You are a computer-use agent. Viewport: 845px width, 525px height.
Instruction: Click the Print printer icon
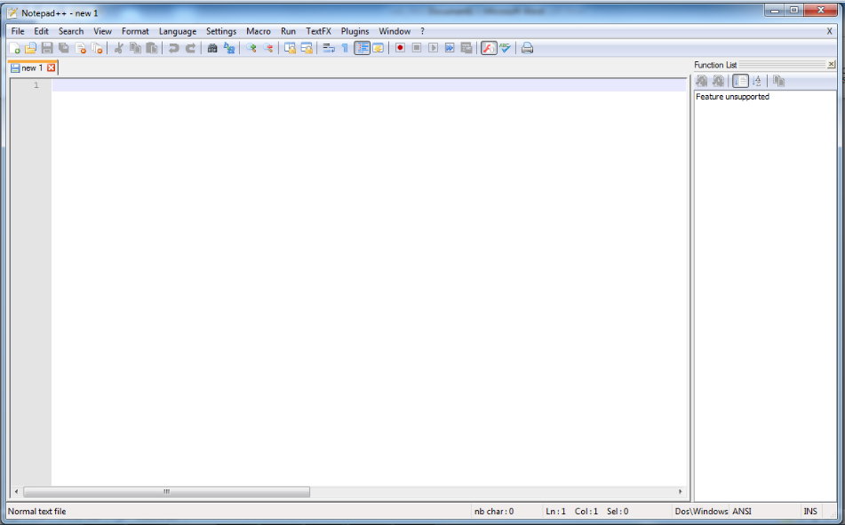527,48
